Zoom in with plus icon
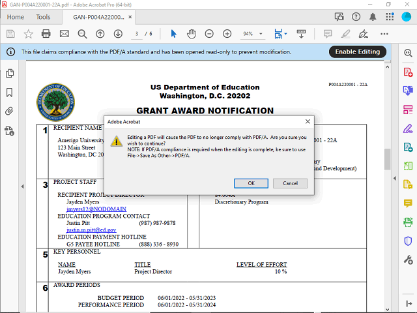417x313 pixels. click(x=227, y=34)
